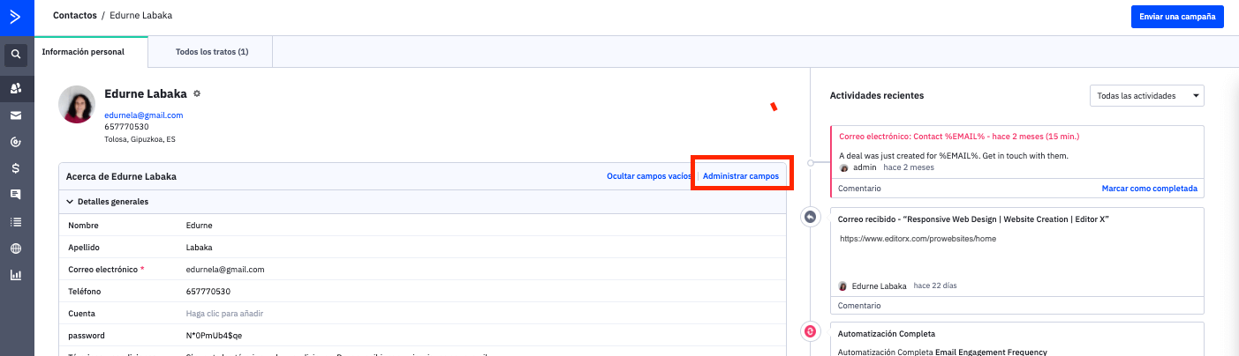Click the gear icon beside Edurne Labaka
Viewport: 1239px width, 356px height.
pyautogui.click(x=197, y=93)
